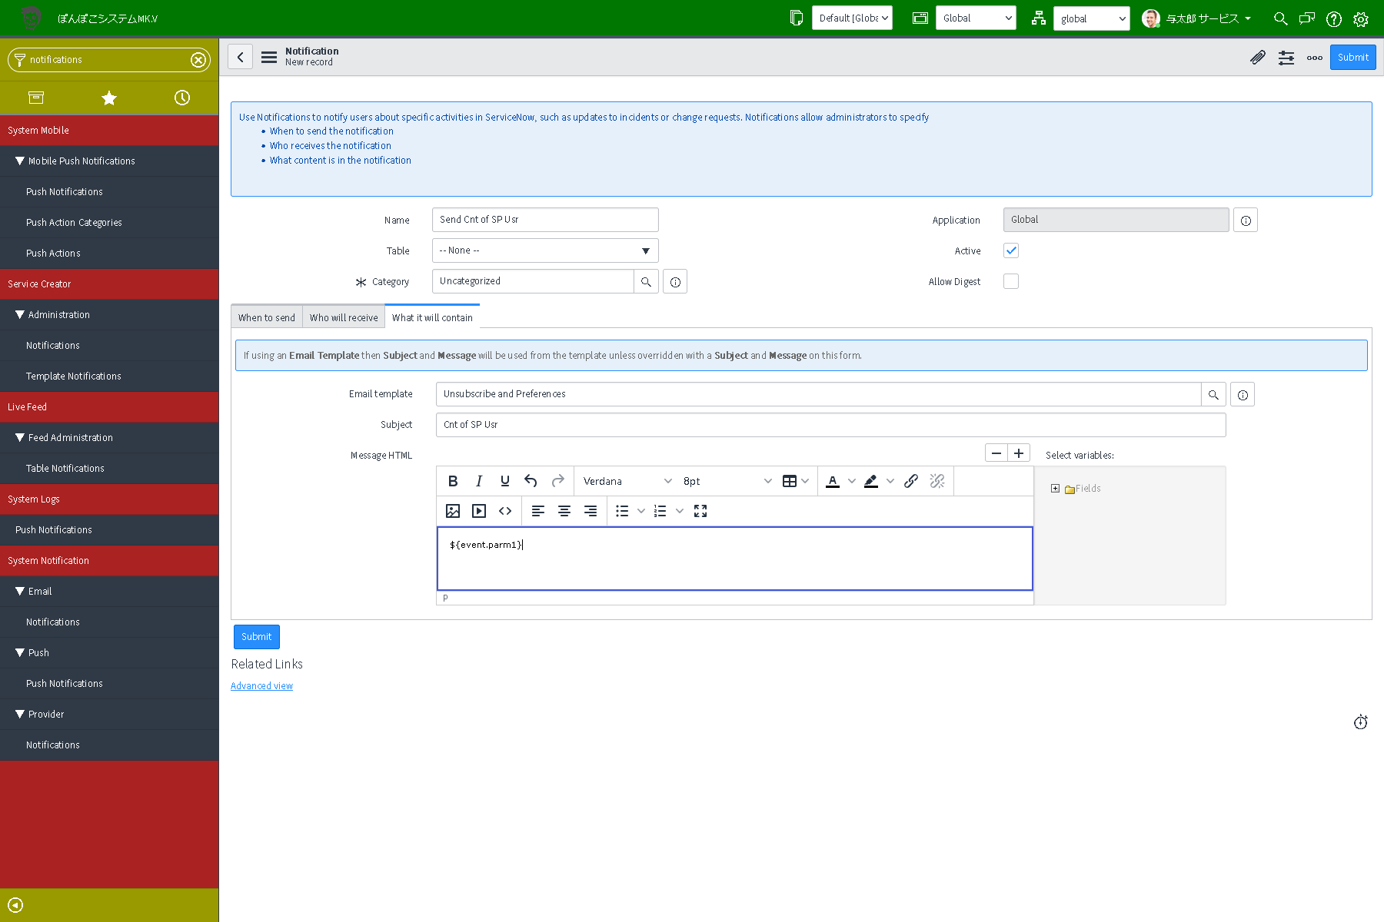Uncheck the Active checkbox

point(1011,250)
